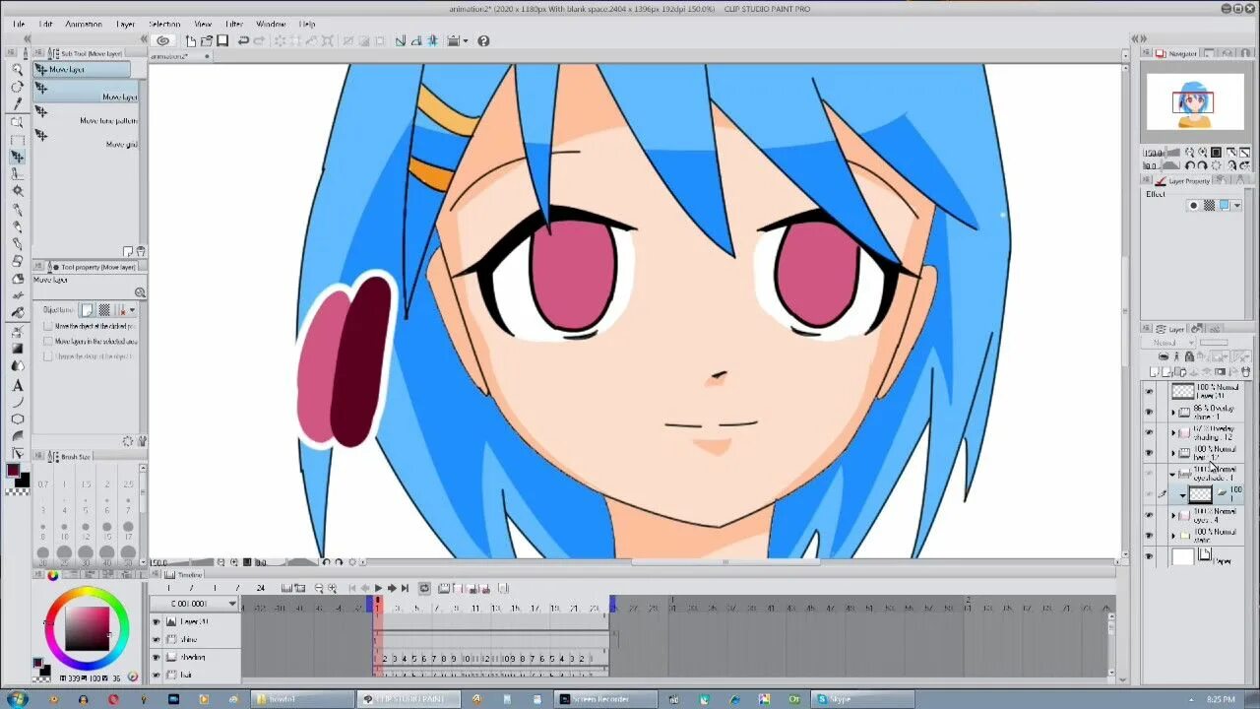Go to the first frame

(351, 588)
